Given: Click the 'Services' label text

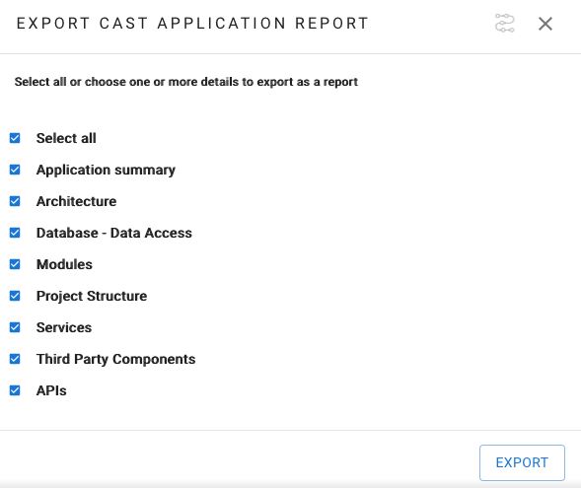Looking at the screenshot, I should click(64, 327).
